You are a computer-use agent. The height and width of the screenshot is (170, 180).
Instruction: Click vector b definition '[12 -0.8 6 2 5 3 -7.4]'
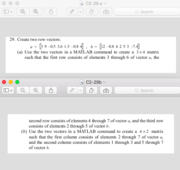[120, 46]
